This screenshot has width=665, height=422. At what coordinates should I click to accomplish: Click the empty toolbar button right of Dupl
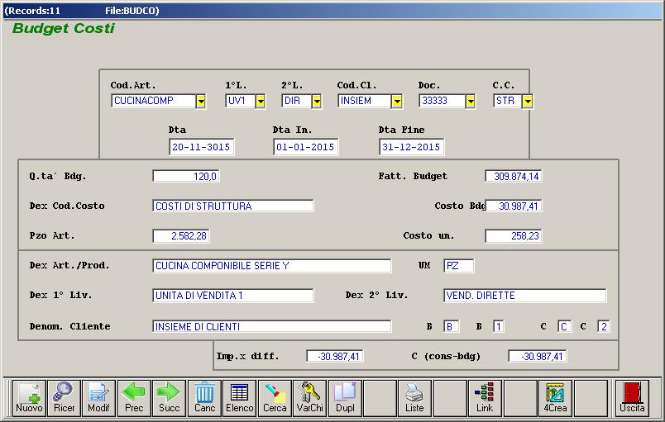pos(380,398)
